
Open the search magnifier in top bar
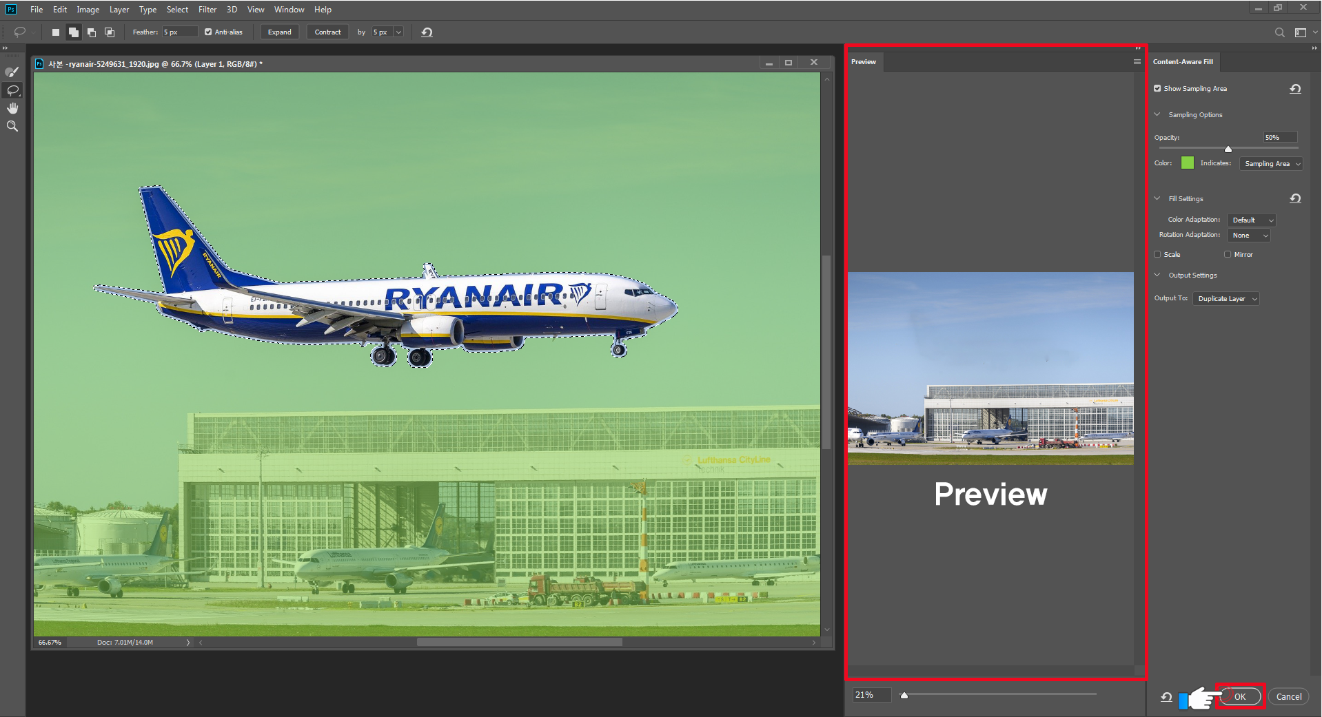pos(1279,32)
